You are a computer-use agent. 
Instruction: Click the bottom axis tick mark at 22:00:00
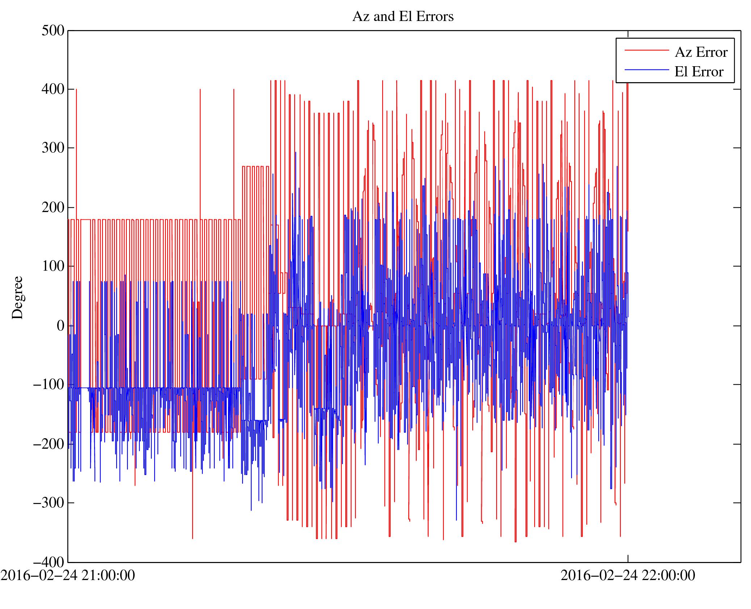[x=628, y=558]
